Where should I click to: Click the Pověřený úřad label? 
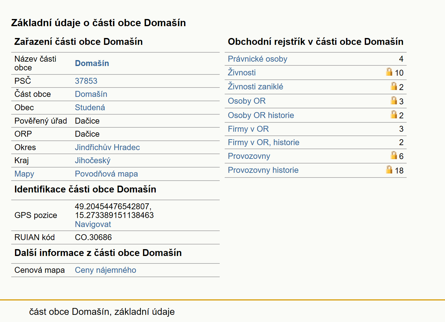(x=41, y=121)
